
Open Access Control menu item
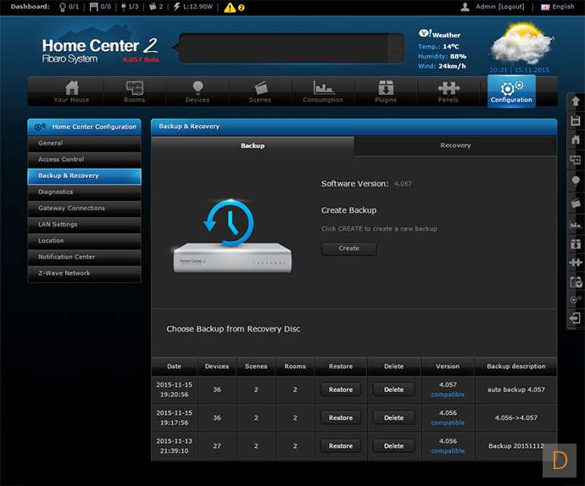(84, 159)
